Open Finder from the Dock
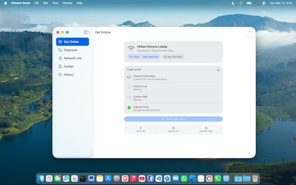The height and width of the screenshot is (185, 296). pos(41,178)
